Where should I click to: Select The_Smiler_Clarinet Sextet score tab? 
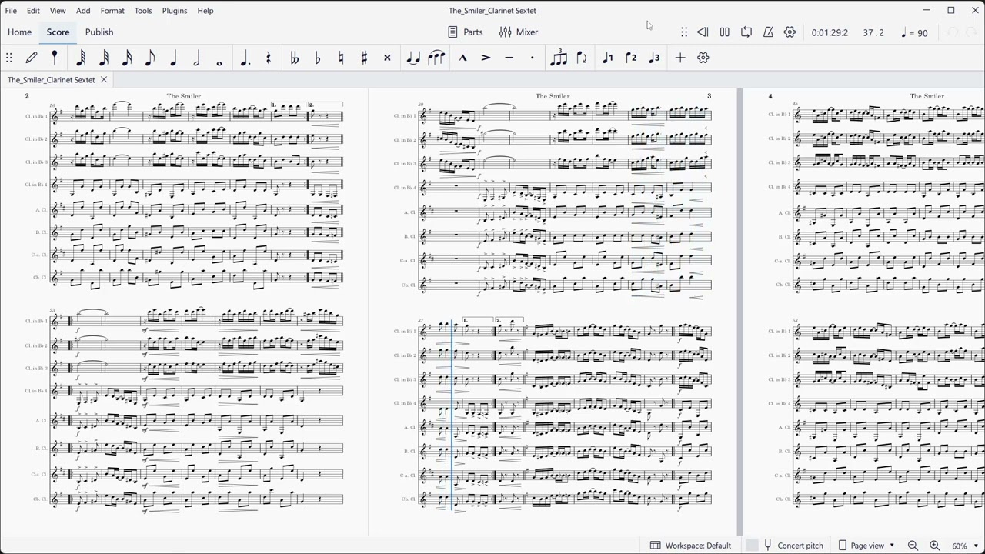(52, 79)
